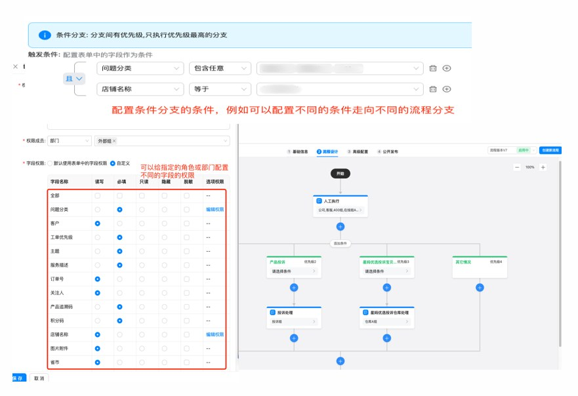This screenshot has height=396, width=578.
Task: Close the panel with the X icon
Action: pos(16,66)
